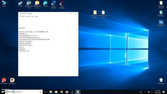
Task: Open the Mail app from the taskbar
Action: 67,92
